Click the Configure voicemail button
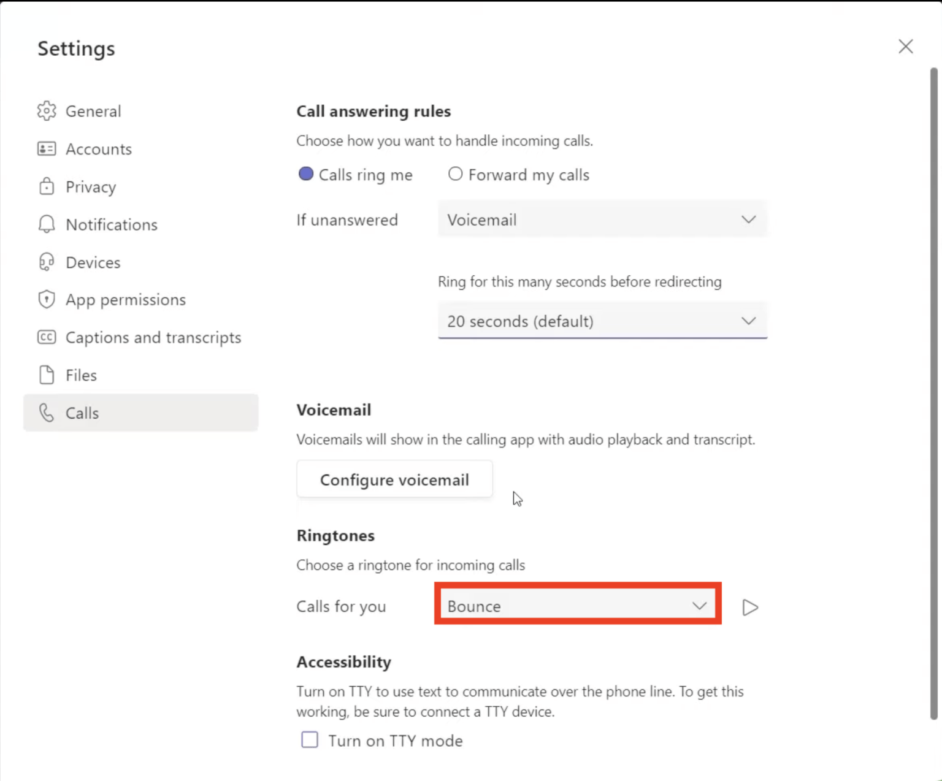Image resolution: width=942 pixels, height=781 pixels. coord(394,479)
